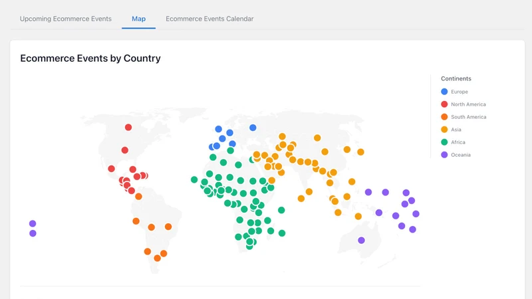Click the South America legend label
The height and width of the screenshot is (299, 532).
coord(469,117)
